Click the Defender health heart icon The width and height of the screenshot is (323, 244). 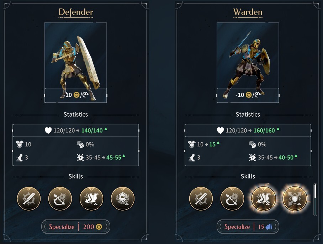click(x=48, y=131)
